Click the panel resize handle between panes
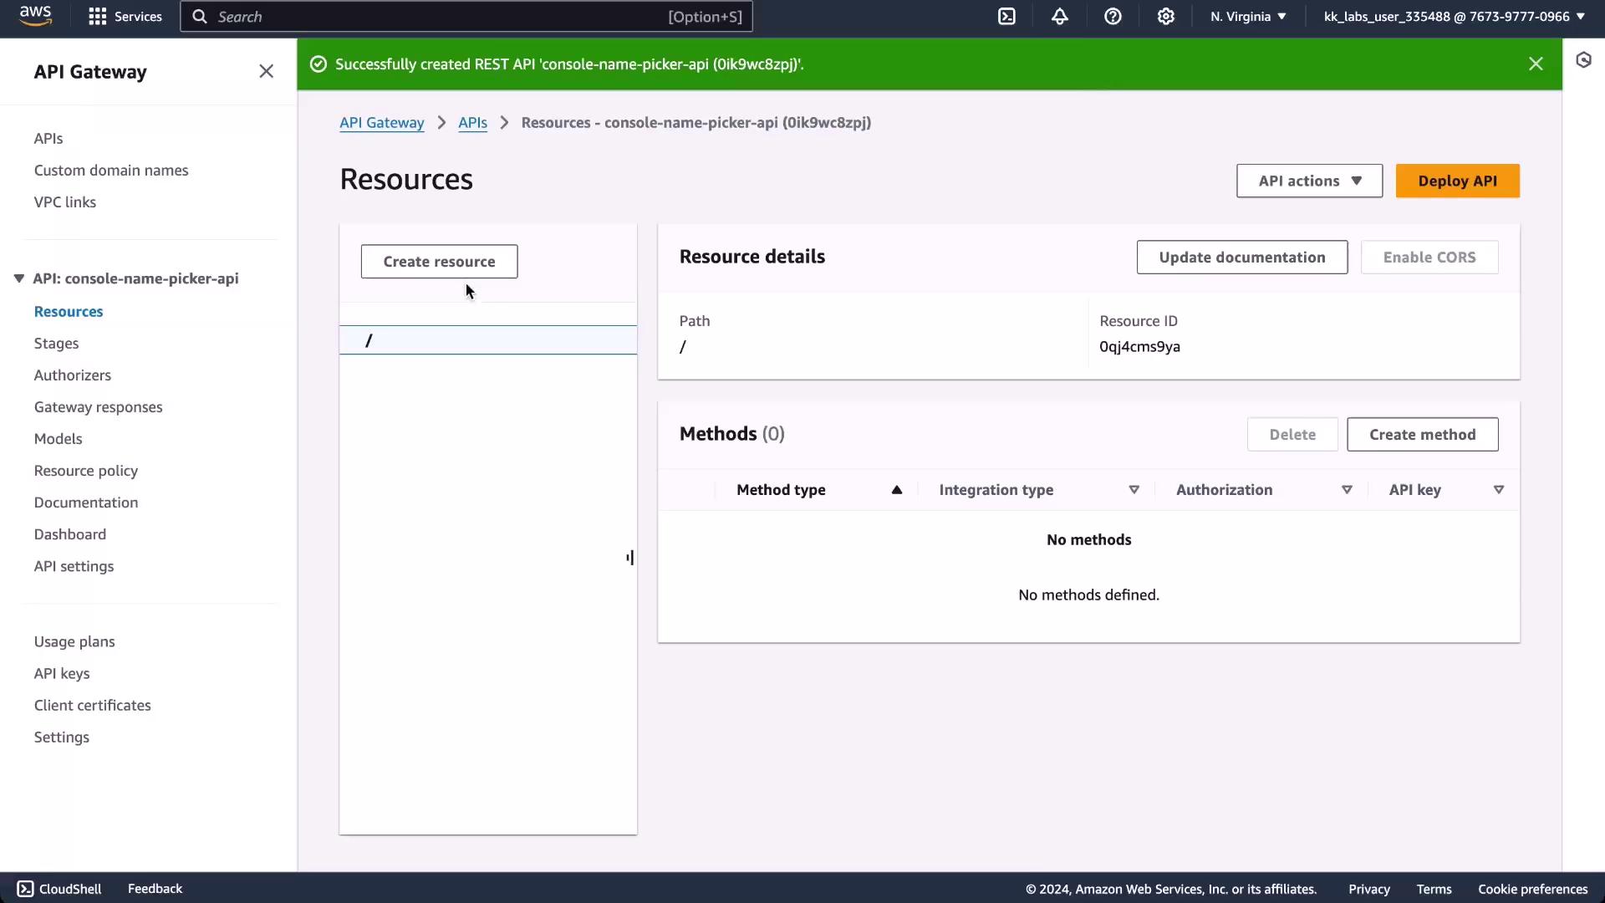Image resolution: width=1605 pixels, height=903 pixels. (630, 557)
